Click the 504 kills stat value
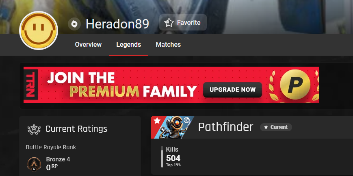Screen dimensions: 353x176 (173, 158)
